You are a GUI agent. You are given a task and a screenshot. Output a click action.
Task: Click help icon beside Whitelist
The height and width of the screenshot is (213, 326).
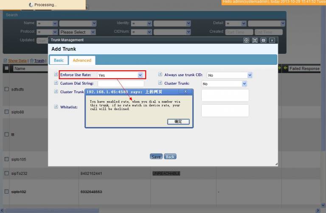pos(56,107)
